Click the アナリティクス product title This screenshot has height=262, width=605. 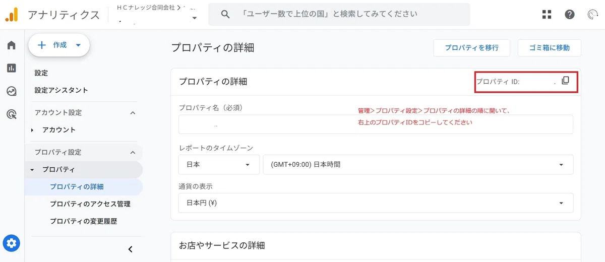64,15
